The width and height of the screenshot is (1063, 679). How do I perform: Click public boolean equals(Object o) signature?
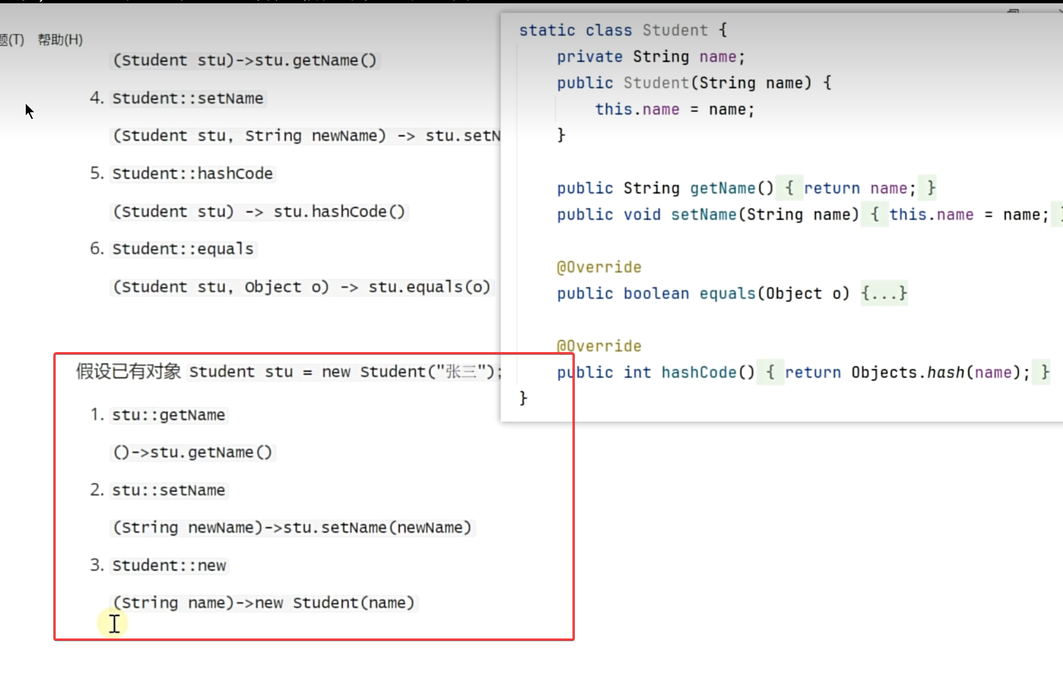[x=703, y=294]
